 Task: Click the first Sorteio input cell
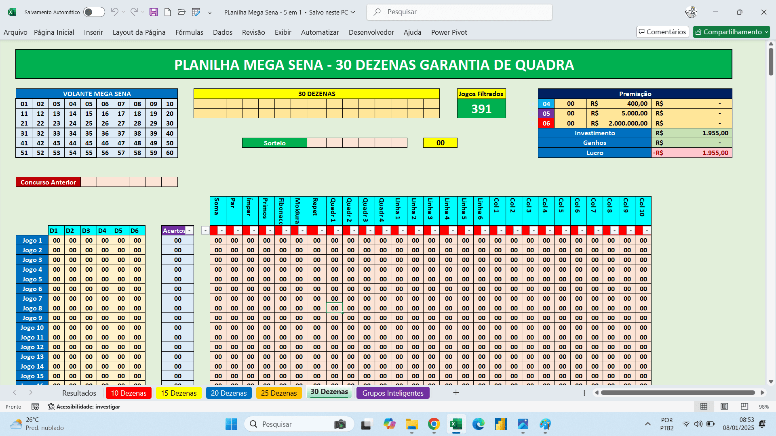click(x=316, y=143)
